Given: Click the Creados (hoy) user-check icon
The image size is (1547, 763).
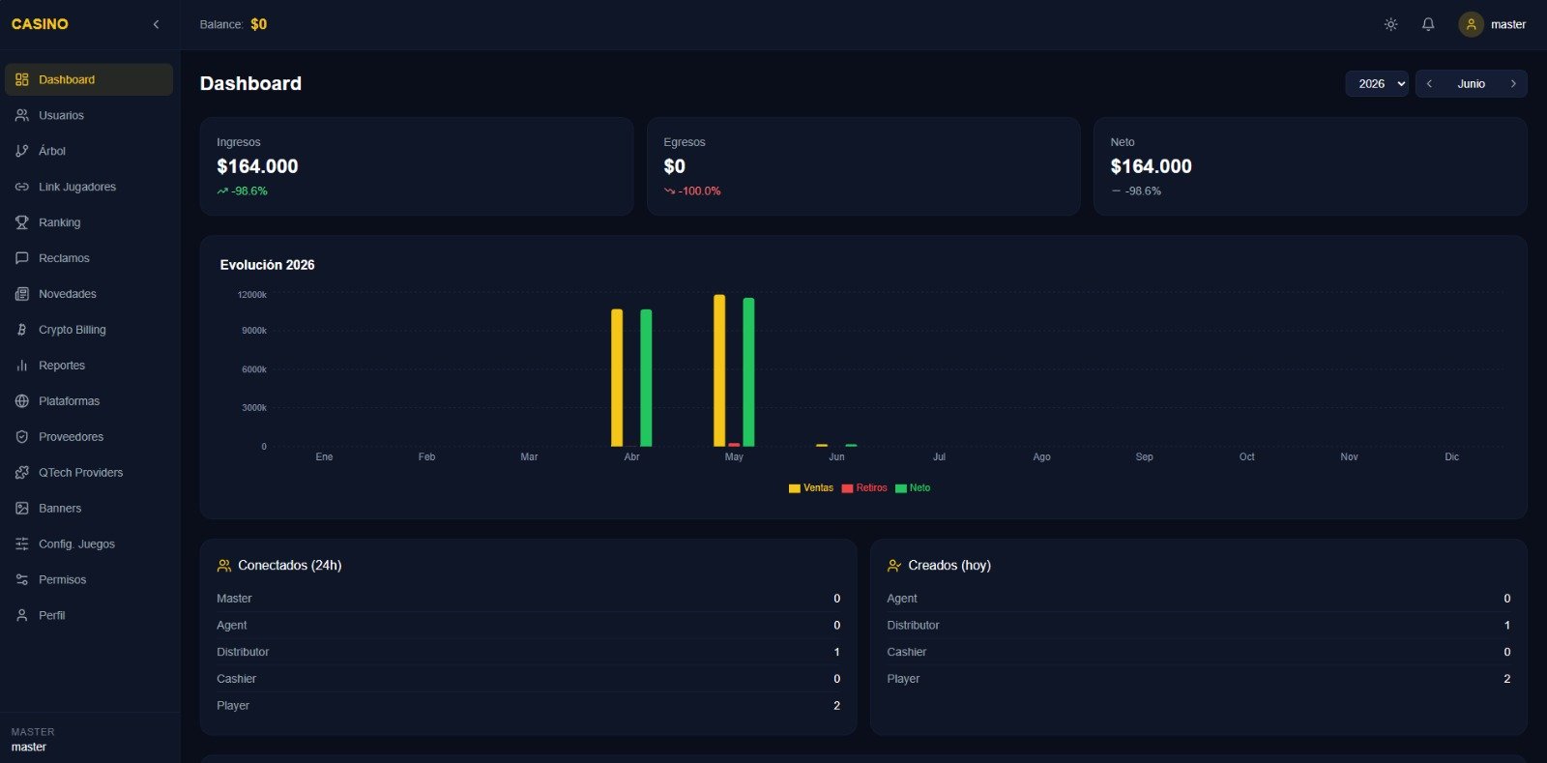Looking at the screenshot, I should (894, 566).
